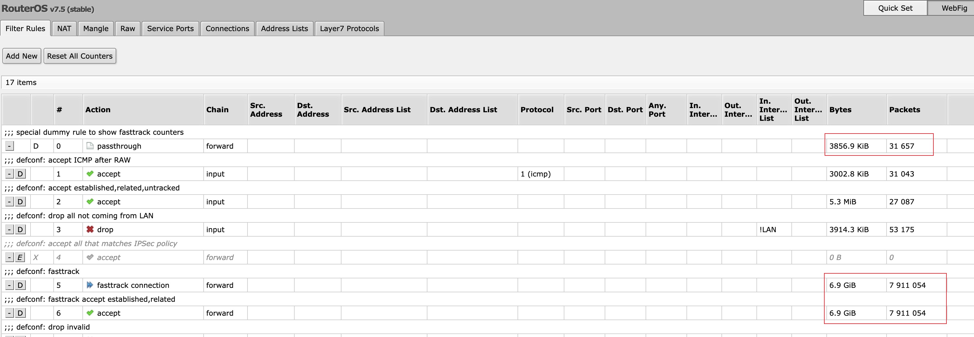
Task: Open the Address Lists tab
Action: (x=284, y=29)
